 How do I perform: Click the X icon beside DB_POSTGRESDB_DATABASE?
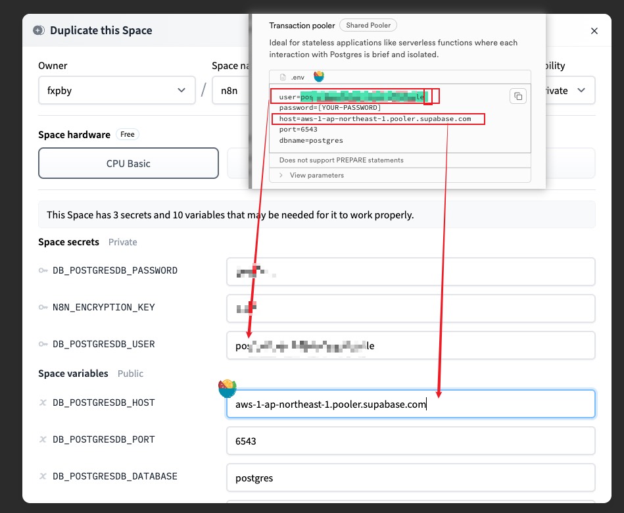click(x=43, y=477)
